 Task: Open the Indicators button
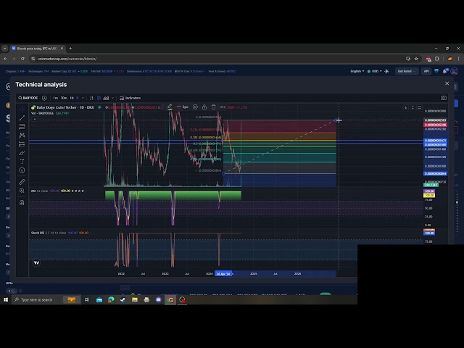pos(130,98)
